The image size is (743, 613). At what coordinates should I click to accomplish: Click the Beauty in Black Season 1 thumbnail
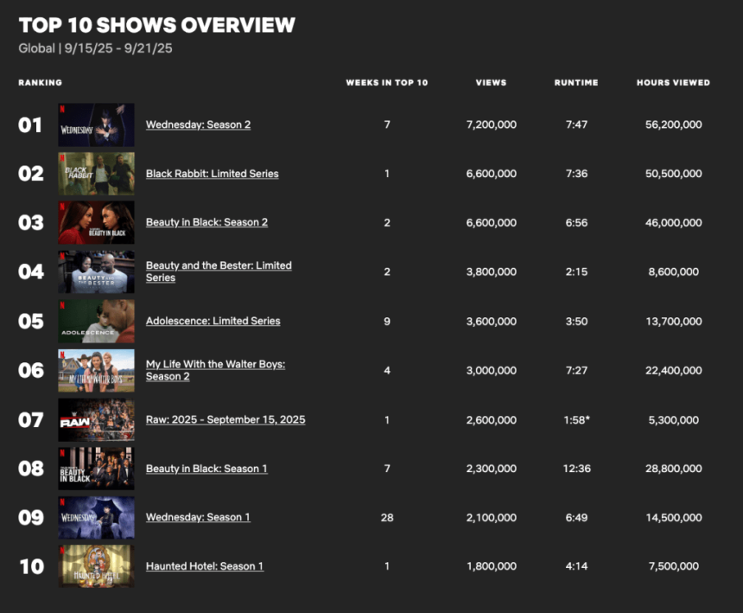pyautogui.click(x=96, y=469)
